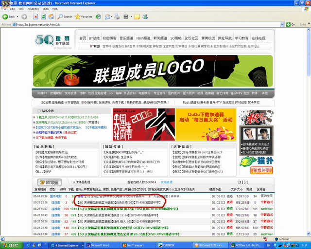The height and width of the screenshot is (249, 311).
Task: Open the red 2006 中国大学生 banner
Action: [144, 124]
